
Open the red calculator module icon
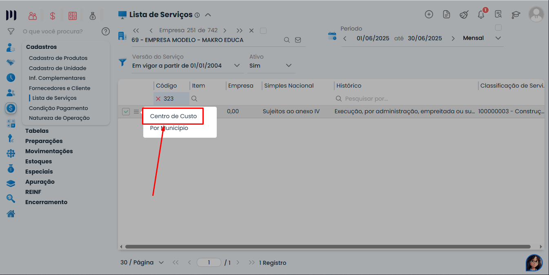click(73, 16)
